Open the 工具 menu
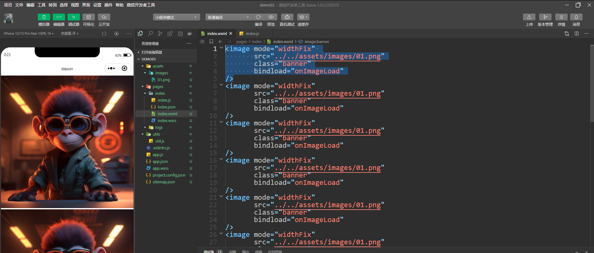This screenshot has width=594, height=253. [x=42, y=5]
